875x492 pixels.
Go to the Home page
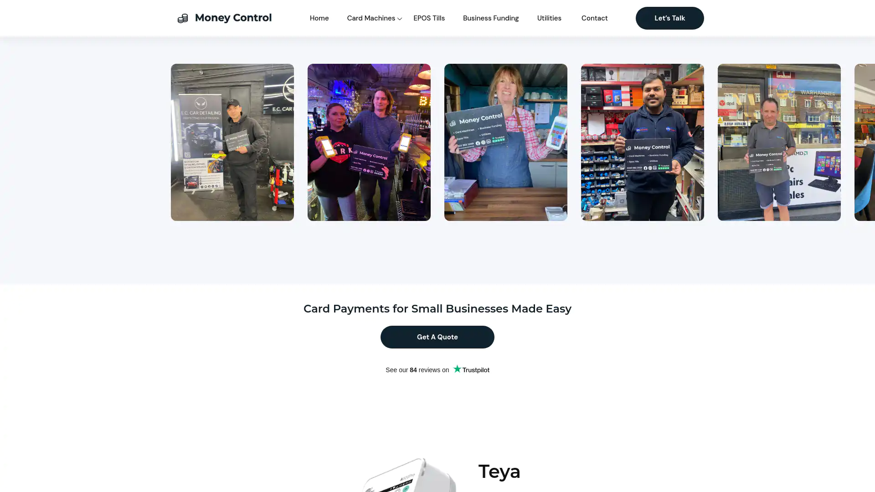point(319,18)
